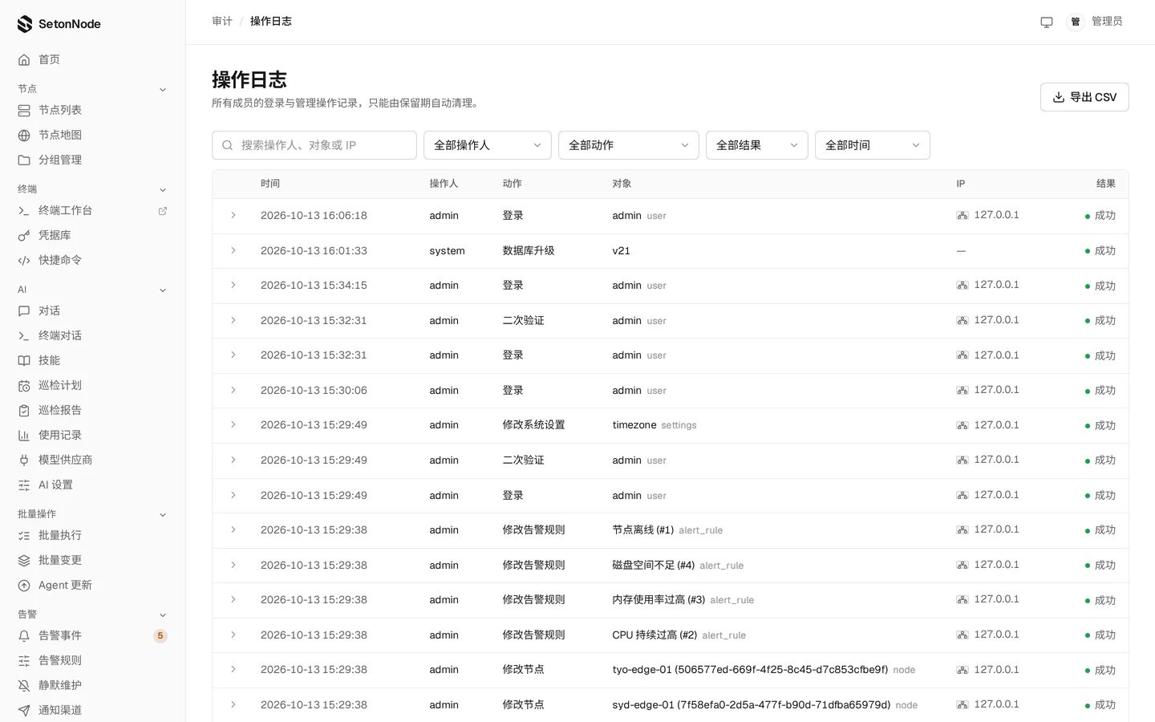Click timestamp 2026-10-13 15:34:15
Screen dimensions: 1155x722
314,286
